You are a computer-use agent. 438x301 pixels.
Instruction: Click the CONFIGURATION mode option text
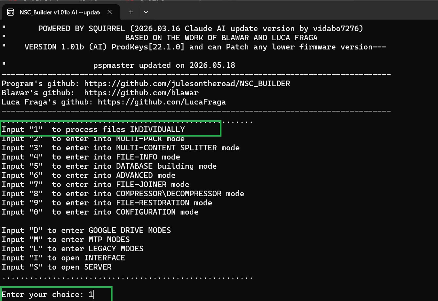(100, 212)
